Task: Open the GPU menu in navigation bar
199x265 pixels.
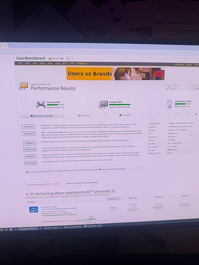Action: (x=27, y=63)
